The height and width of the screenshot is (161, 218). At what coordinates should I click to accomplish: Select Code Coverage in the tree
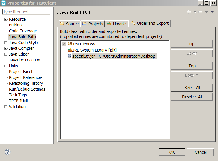23,31
